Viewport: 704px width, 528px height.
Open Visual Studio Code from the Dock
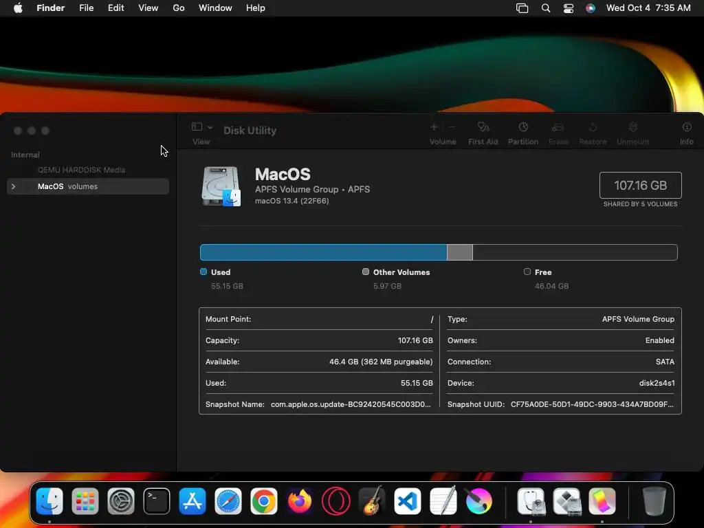click(407, 501)
